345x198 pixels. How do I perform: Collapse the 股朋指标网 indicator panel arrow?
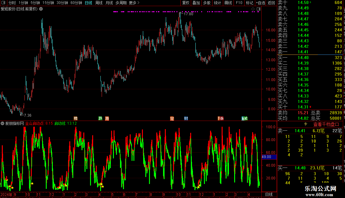tap(2, 123)
